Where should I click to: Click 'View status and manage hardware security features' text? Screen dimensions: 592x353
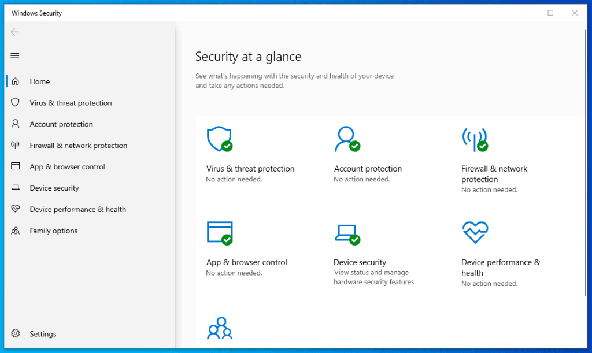coord(374,277)
